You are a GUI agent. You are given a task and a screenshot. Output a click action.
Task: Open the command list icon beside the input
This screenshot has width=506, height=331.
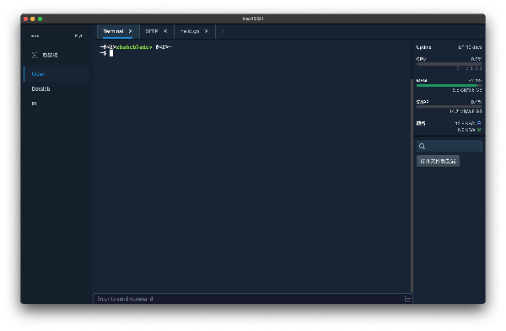(407, 299)
